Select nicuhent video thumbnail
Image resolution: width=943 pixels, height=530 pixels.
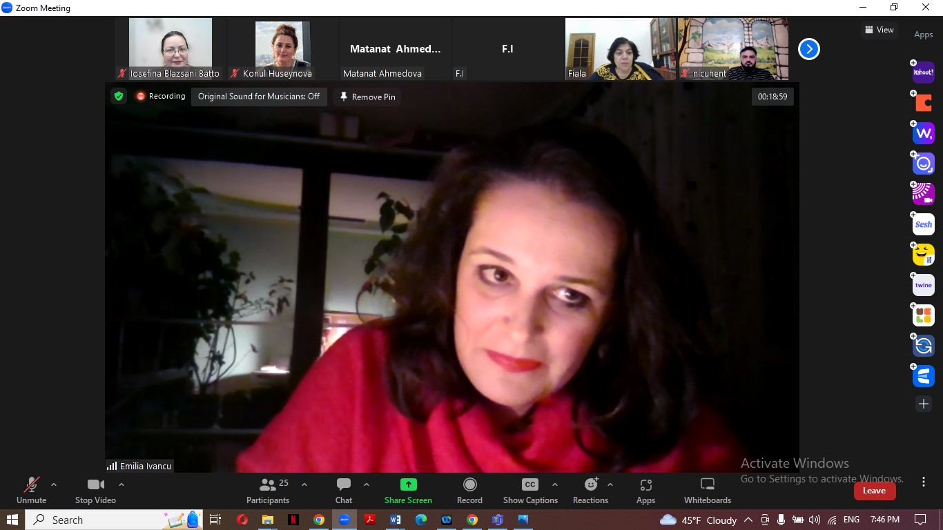(x=733, y=49)
